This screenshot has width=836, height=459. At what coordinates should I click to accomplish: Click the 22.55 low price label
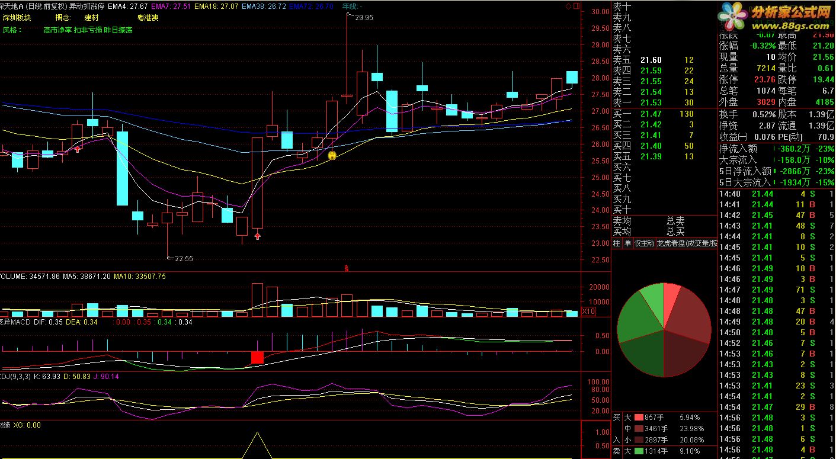(x=184, y=258)
